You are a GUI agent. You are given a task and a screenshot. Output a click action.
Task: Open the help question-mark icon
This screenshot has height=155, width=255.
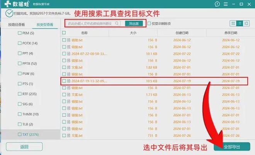pos(217,4)
